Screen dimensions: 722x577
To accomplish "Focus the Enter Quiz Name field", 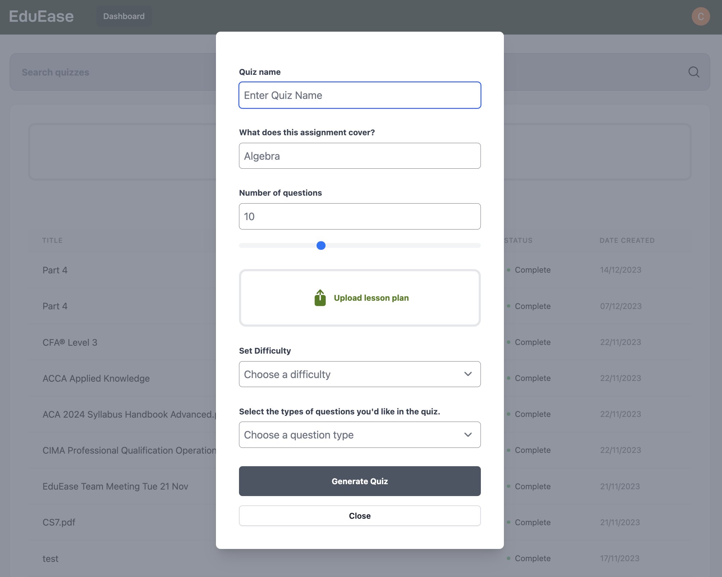I will point(360,95).
